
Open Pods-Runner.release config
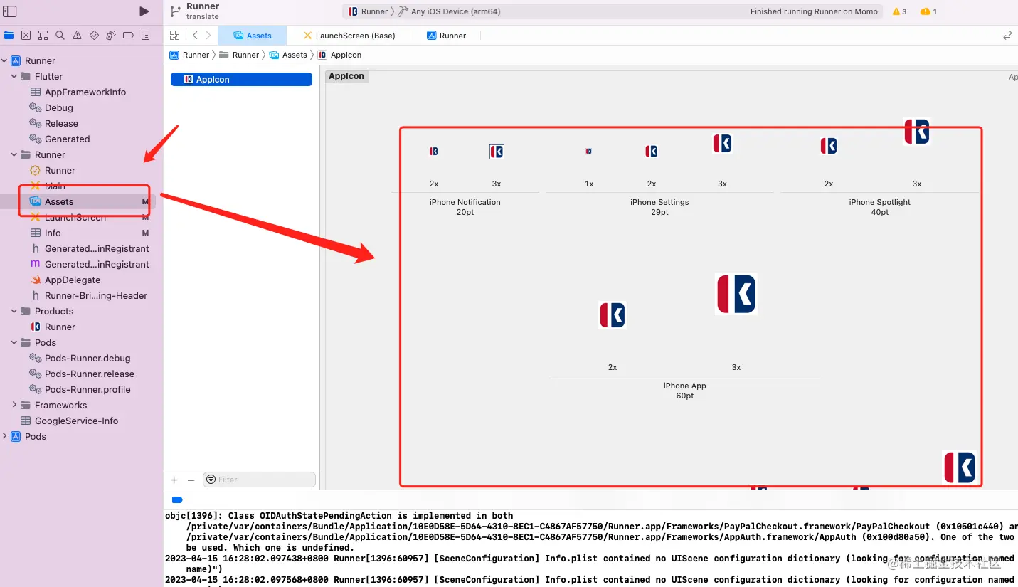pyautogui.click(x=82, y=374)
